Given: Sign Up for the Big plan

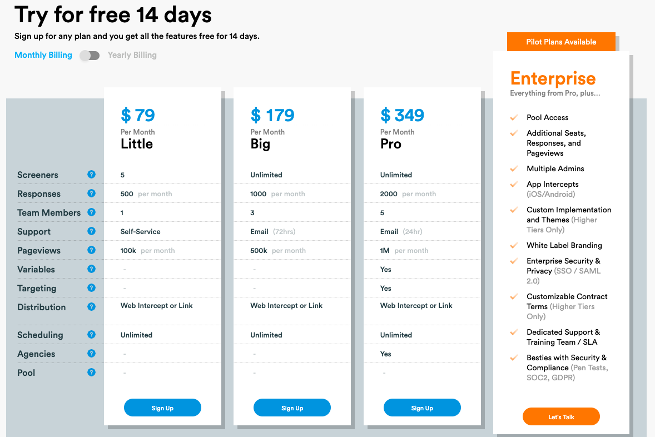Looking at the screenshot, I should point(292,408).
